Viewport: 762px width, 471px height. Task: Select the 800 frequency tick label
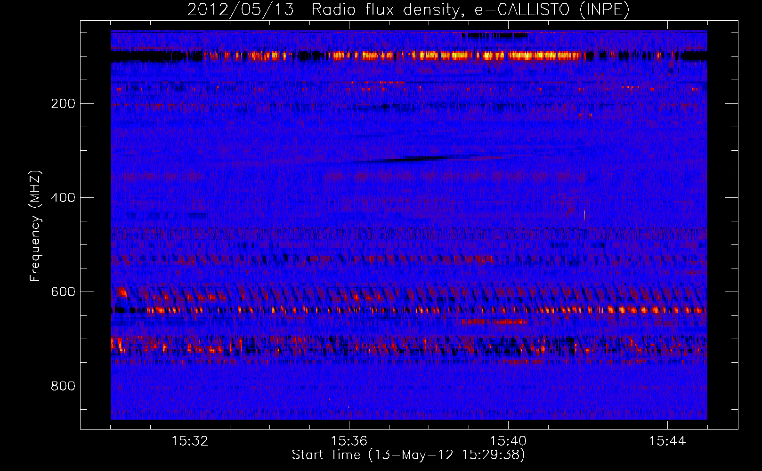coord(63,386)
